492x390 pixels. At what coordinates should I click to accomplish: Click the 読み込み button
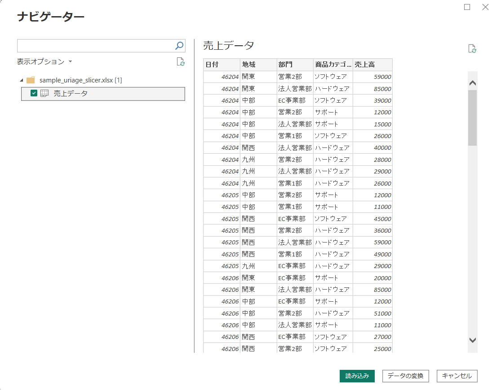point(357,376)
